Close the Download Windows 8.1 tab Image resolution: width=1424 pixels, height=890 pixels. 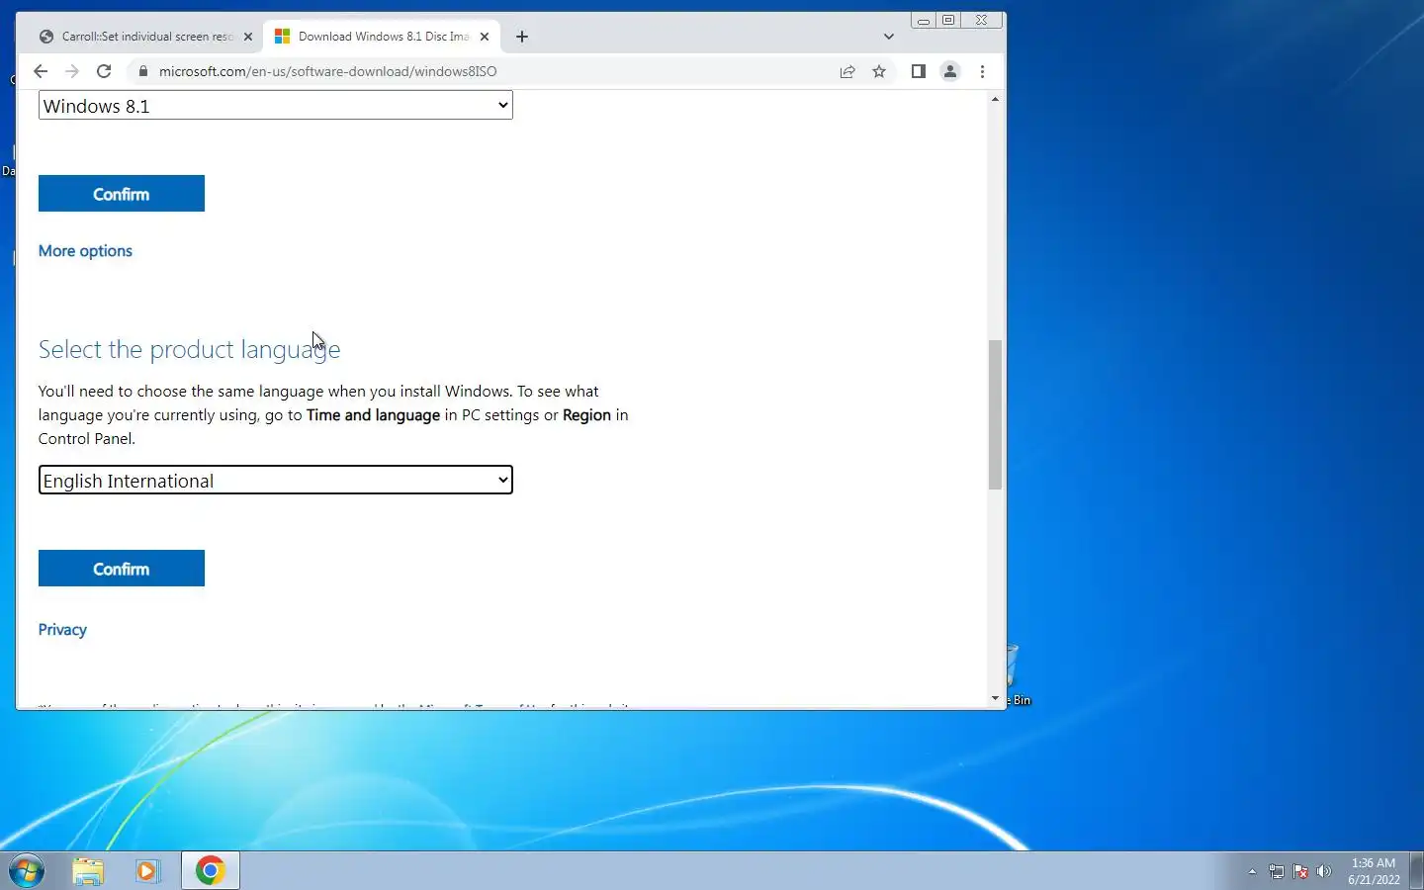click(485, 37)
